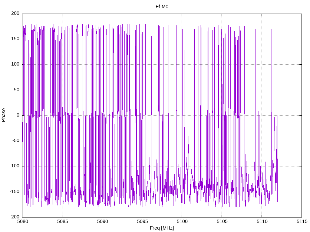Click the -100 y-axis tick label
The height and width of the screenshot is (232, 310).
coord(15,166)
